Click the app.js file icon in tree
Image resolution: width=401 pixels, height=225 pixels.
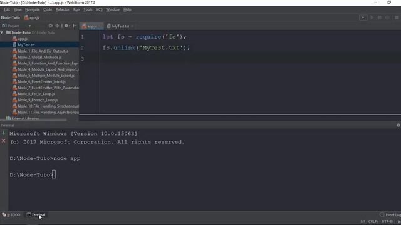pyautogui.click(x=14, y=39)
